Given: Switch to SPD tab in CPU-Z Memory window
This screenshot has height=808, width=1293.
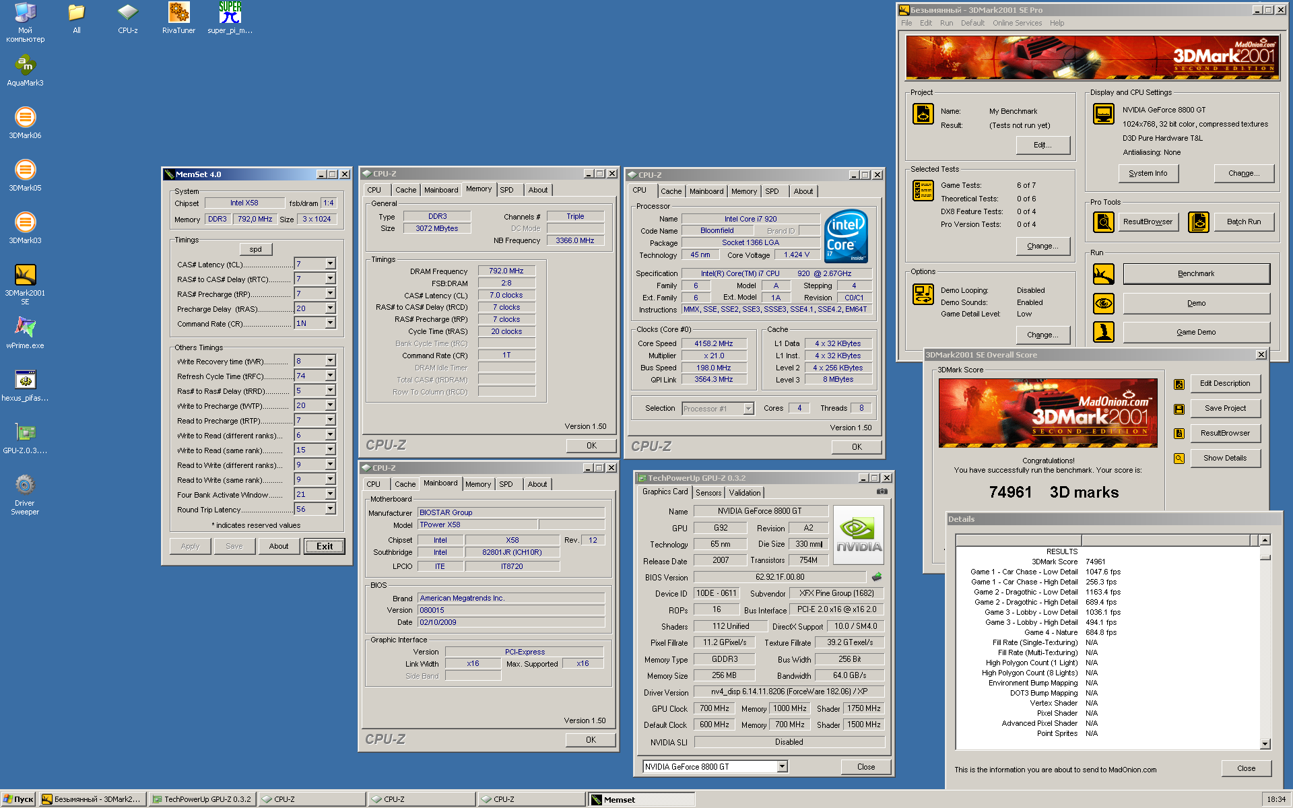Looking at the screenshot, I should pyautogui.click(x=506, y=191).
